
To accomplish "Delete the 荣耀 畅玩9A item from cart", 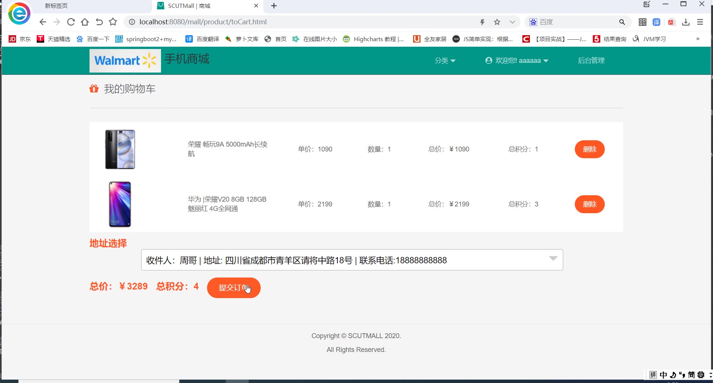I will (x=590, y=149).
